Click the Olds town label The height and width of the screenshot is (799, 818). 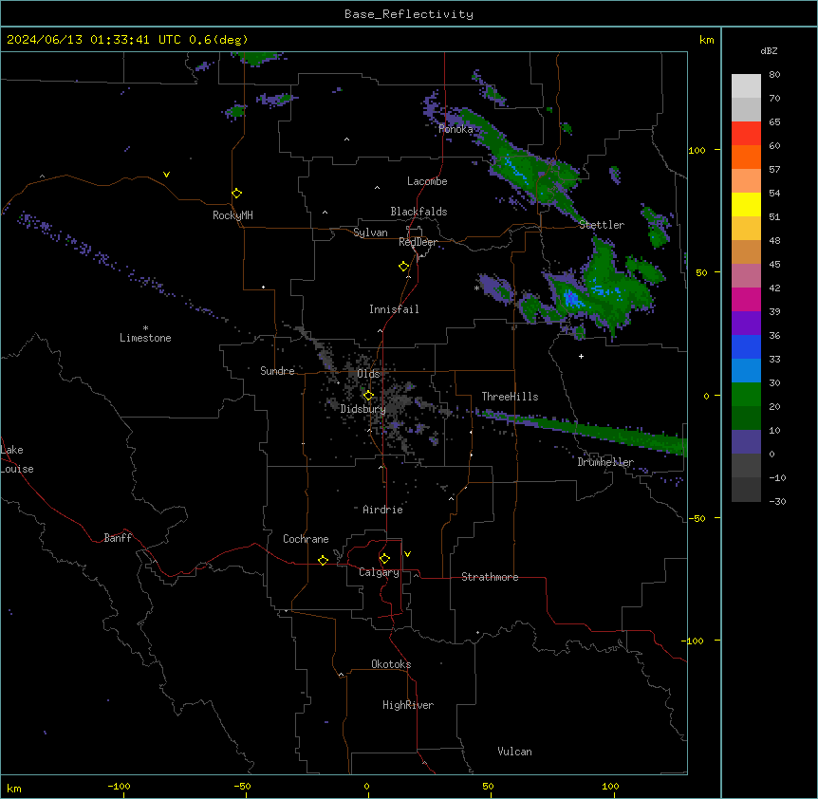point(368,374)
